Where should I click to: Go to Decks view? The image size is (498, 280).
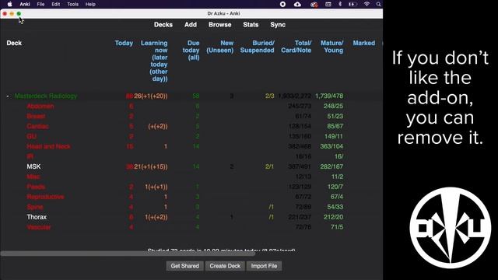[163, 25]
